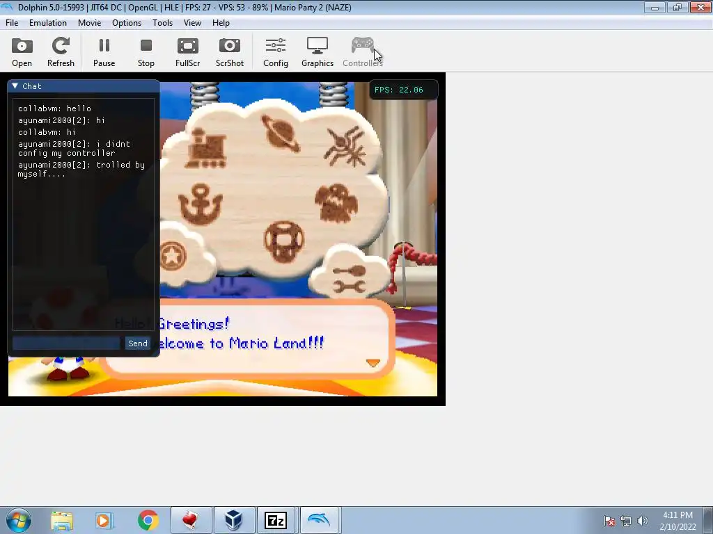713x534 pixels.
Task: Minimize the Dolphin window
Action: tap(655, 7)
